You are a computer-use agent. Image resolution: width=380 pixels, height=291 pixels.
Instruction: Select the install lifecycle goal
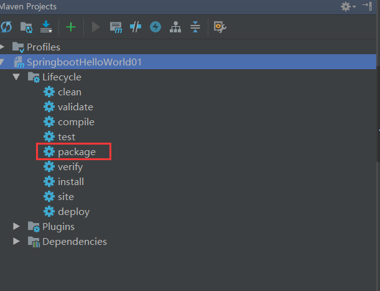pyautogui.click(x=71, y=182)
